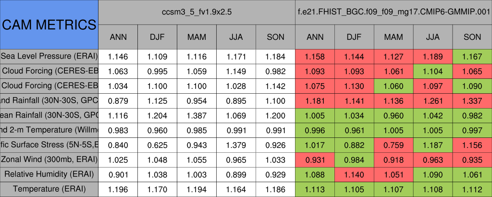Click the white cell showing 0.625
The image size is (492, 197).
pyautogui.click(x=157, y=145)
